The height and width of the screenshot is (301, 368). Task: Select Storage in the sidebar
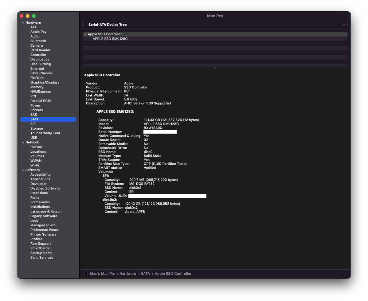(x=37, y=128)
